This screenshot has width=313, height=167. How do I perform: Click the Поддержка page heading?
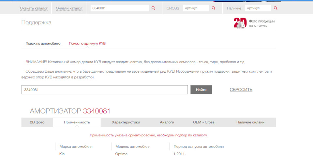pyautogui.click(x=36, y=22)
